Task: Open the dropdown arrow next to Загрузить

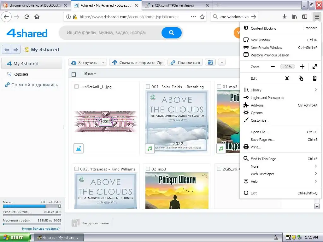Action: (x=103, y=62)
